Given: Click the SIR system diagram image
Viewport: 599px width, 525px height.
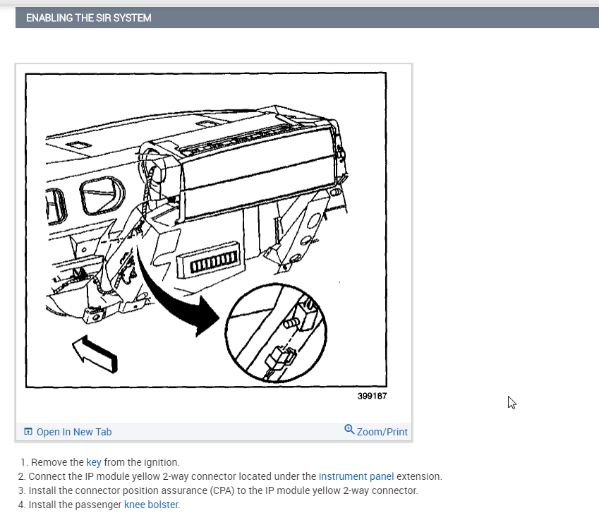Looking at the screenshot, I should (206, 229).
